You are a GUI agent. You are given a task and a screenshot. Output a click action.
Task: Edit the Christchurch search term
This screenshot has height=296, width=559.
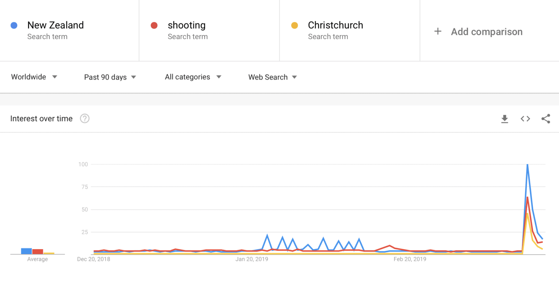(335, 26)
